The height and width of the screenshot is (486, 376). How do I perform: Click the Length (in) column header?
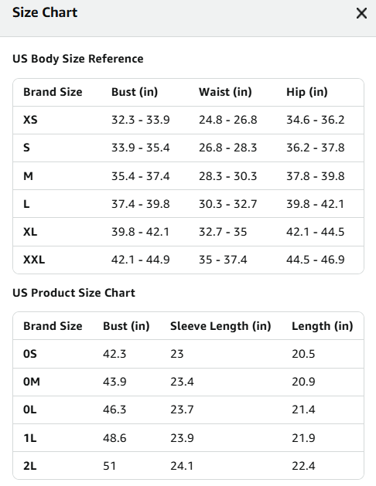pyautogui.click(x=323, y=326)
